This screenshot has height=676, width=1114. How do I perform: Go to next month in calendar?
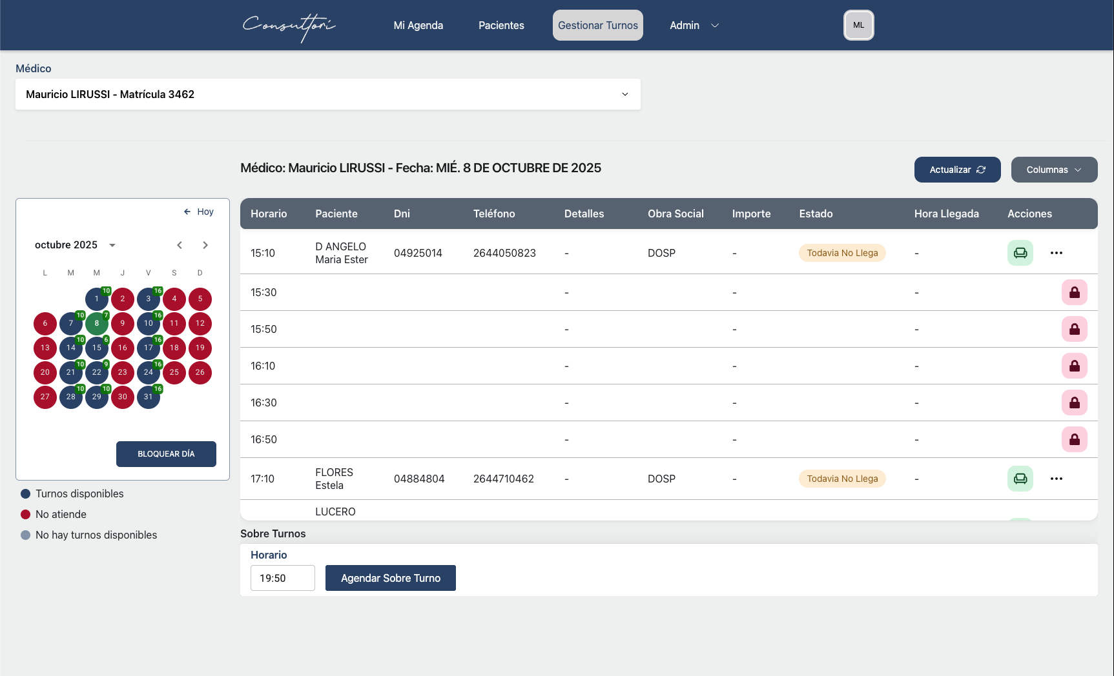point(205,245)
